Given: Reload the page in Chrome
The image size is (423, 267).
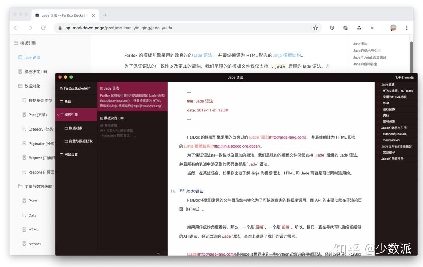Looking at the screenshot, I should [x=43, y=28].
